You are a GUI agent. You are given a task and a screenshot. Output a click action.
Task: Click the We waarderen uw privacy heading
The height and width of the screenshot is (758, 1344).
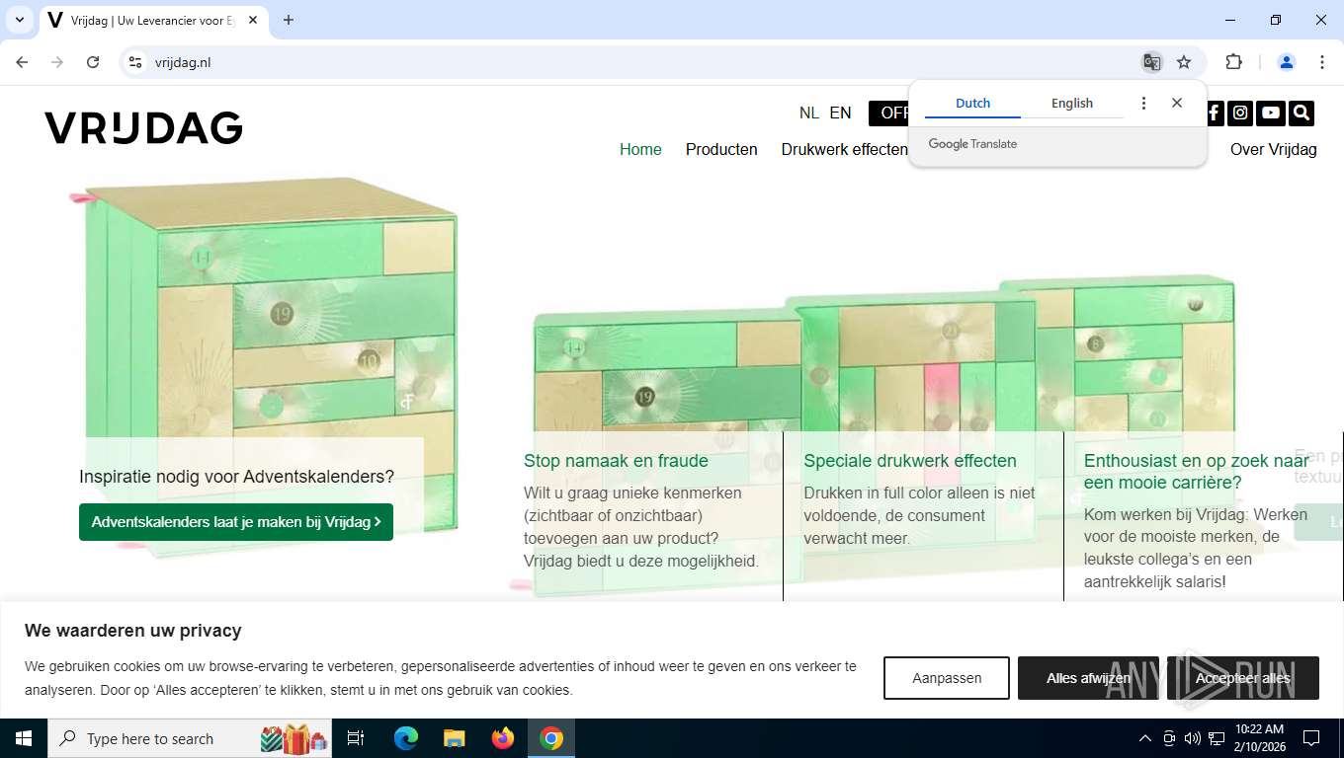click(x=133, y=631)
